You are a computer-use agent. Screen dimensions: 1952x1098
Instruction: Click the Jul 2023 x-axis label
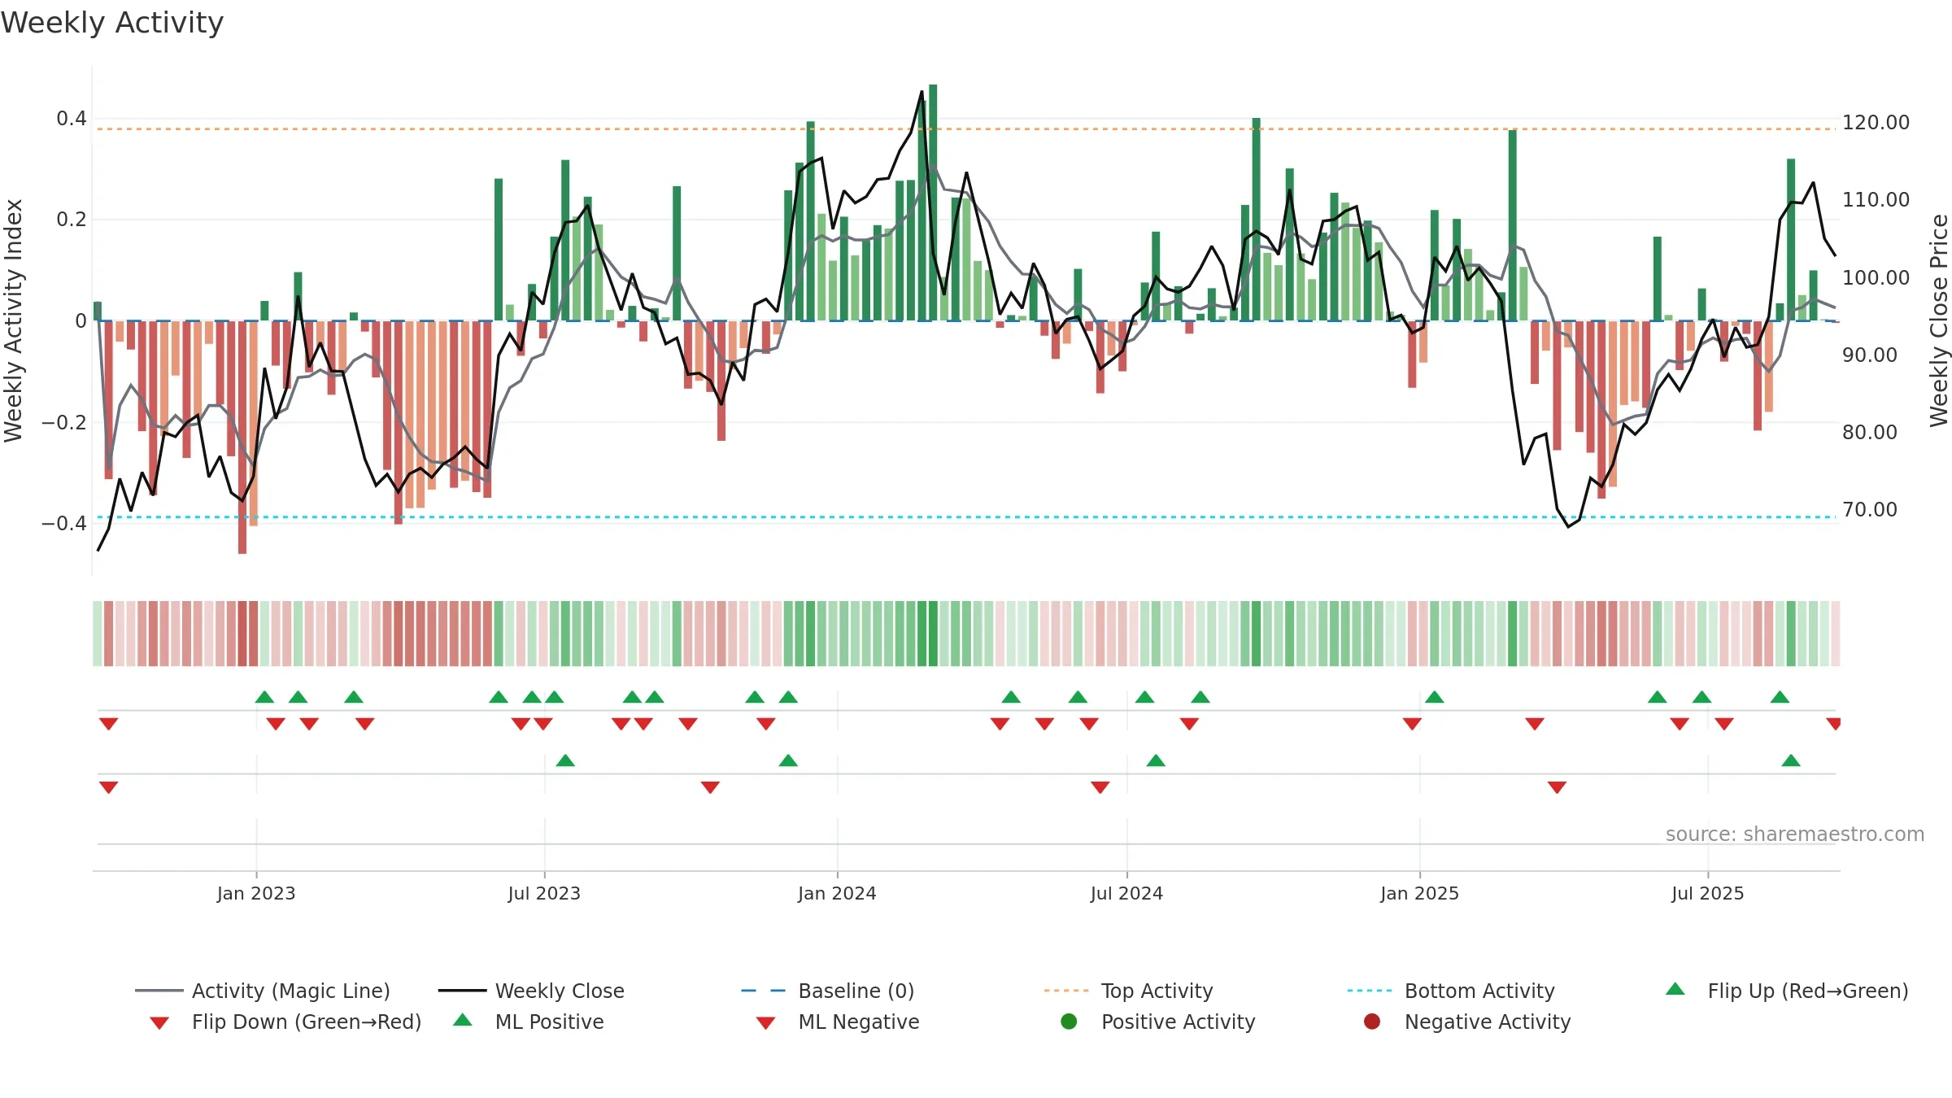(544, 894)
